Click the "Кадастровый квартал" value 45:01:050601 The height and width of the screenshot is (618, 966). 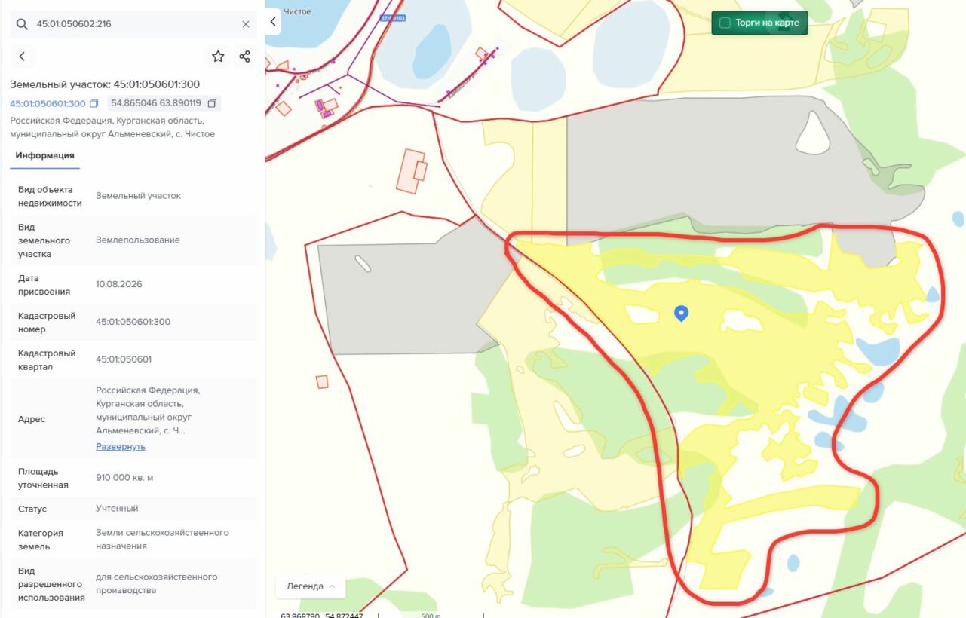(124, 359)
